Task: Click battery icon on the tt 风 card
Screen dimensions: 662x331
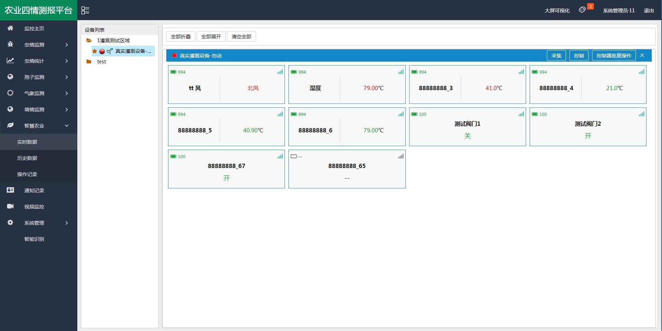Action: point(173,72)
